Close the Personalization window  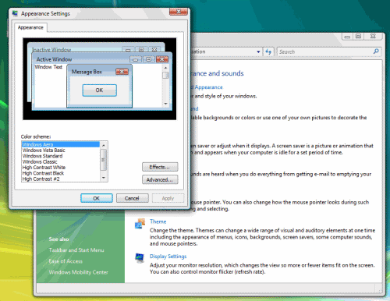click(373, 37)
